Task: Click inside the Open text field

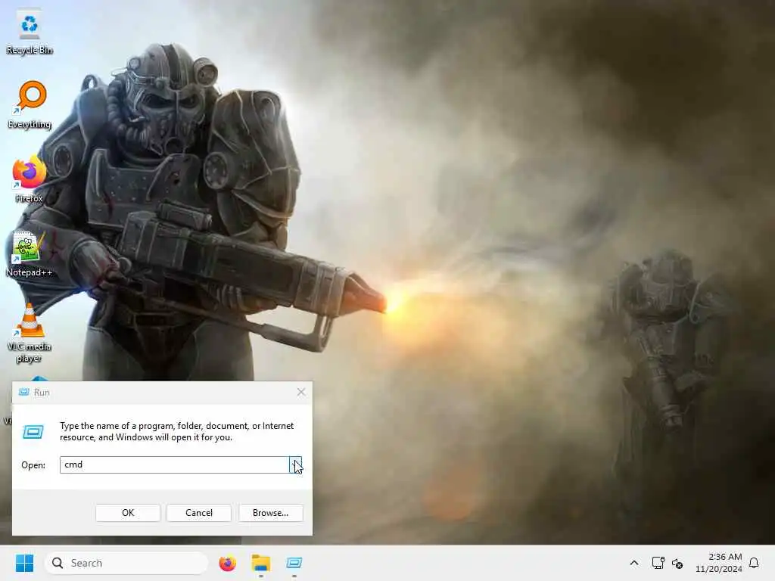Action: click(175, 465)
